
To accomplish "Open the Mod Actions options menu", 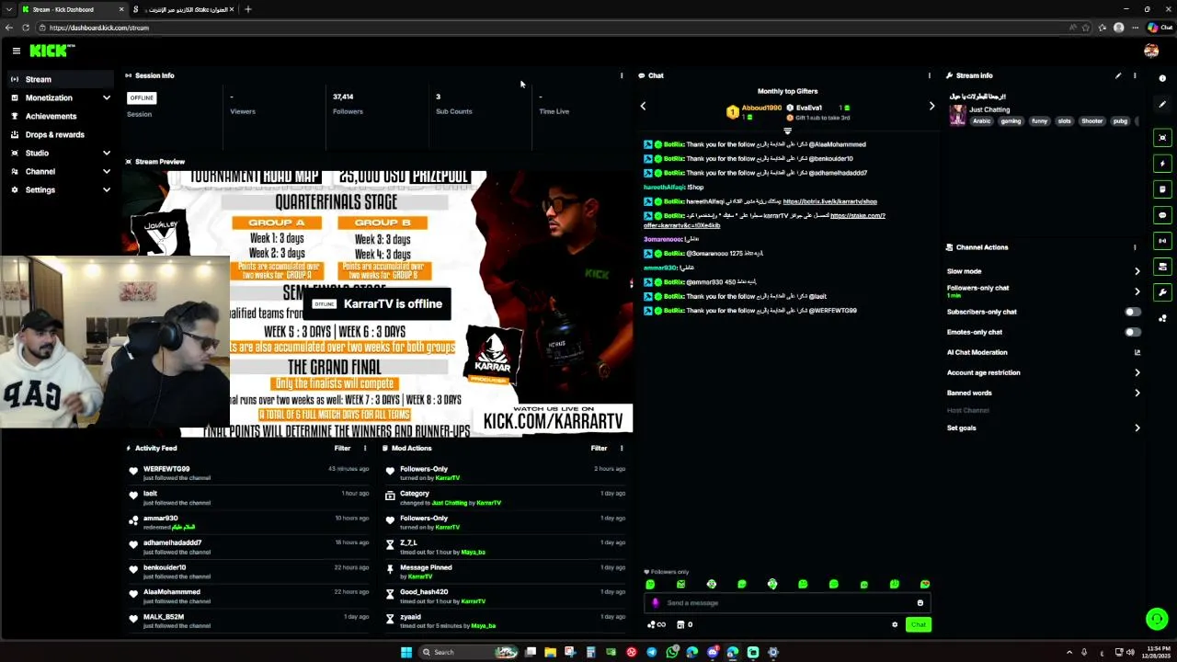I will tap(622, 448).
